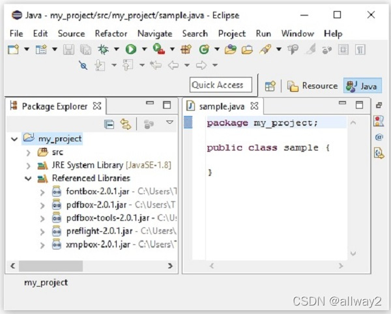Expand the JRE System Library node
Image resolution: width=391 pixels, height=314 pixels.
29,165
